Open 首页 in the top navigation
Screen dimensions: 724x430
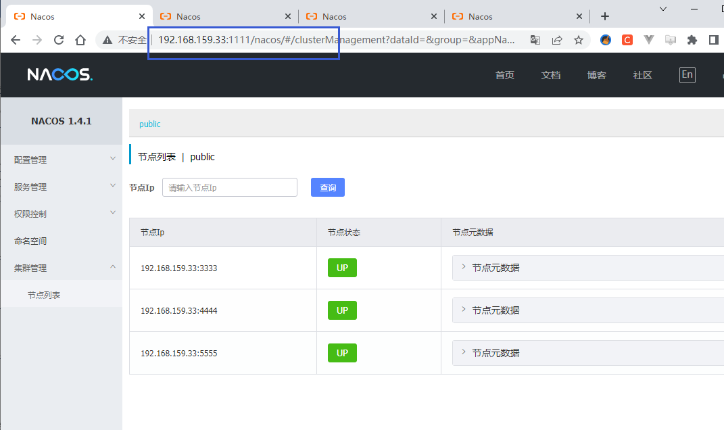pos(505,75)
